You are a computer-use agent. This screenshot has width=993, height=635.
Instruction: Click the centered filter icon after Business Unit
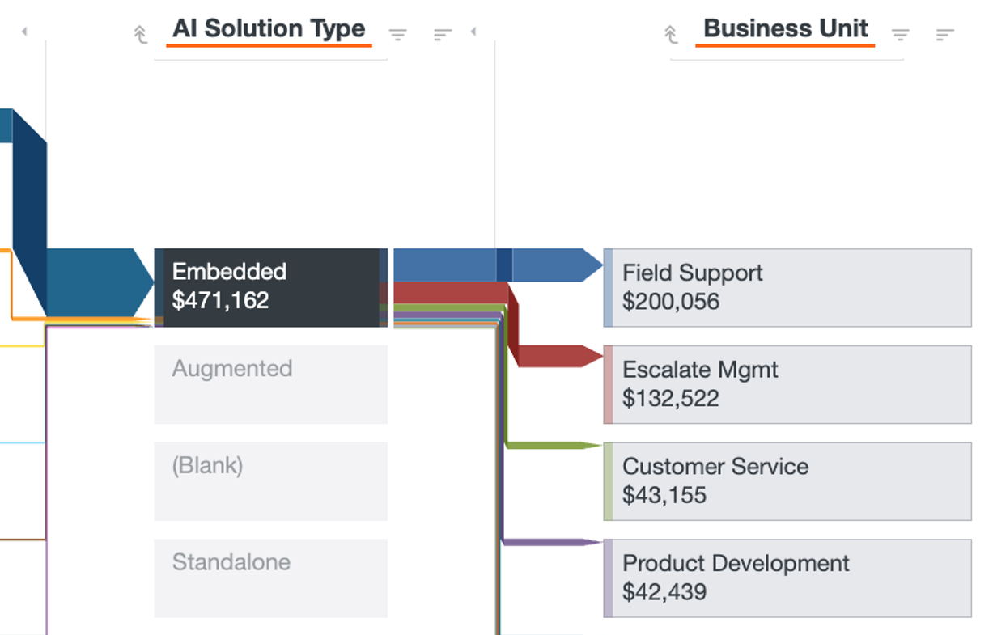click(x=900, y=34)
